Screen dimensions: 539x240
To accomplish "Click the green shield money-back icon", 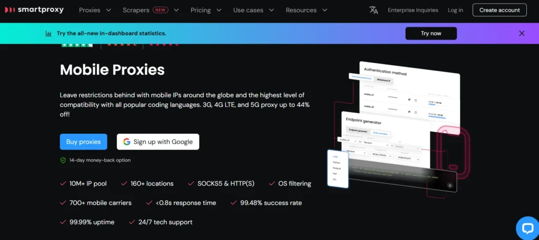I will [63, 160].
